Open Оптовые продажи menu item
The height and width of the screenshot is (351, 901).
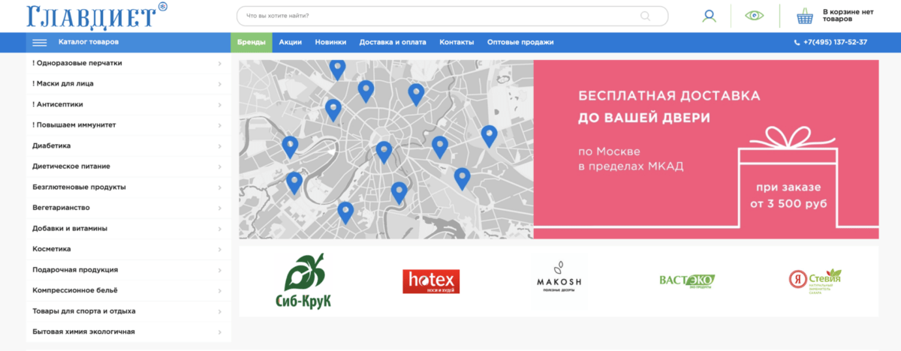(520, 43)
